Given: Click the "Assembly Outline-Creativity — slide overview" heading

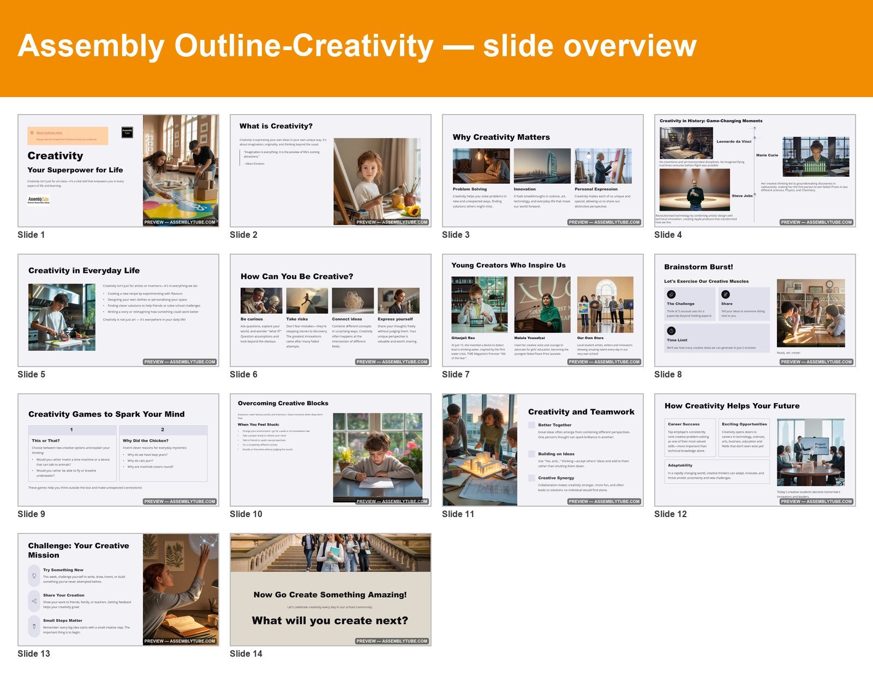Looking at the screenshot, I should point(357,46).
